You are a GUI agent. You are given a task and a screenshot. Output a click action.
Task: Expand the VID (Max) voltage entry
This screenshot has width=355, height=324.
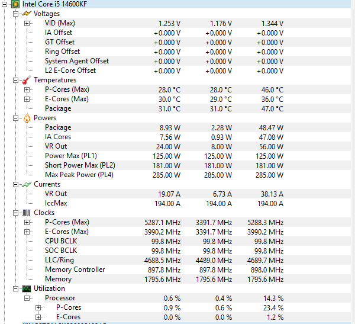(27, 23)
